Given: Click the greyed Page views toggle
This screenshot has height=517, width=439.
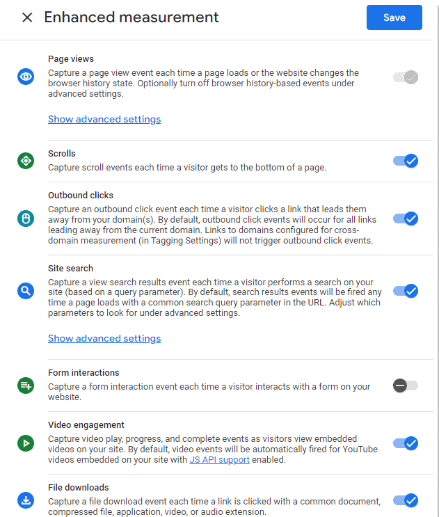Looking at the screenshot, I should 406,77.
